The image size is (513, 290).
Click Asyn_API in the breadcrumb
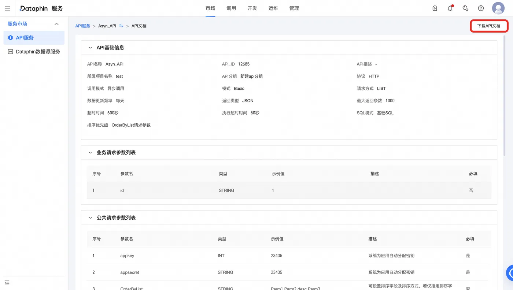[x=107, y=26]
